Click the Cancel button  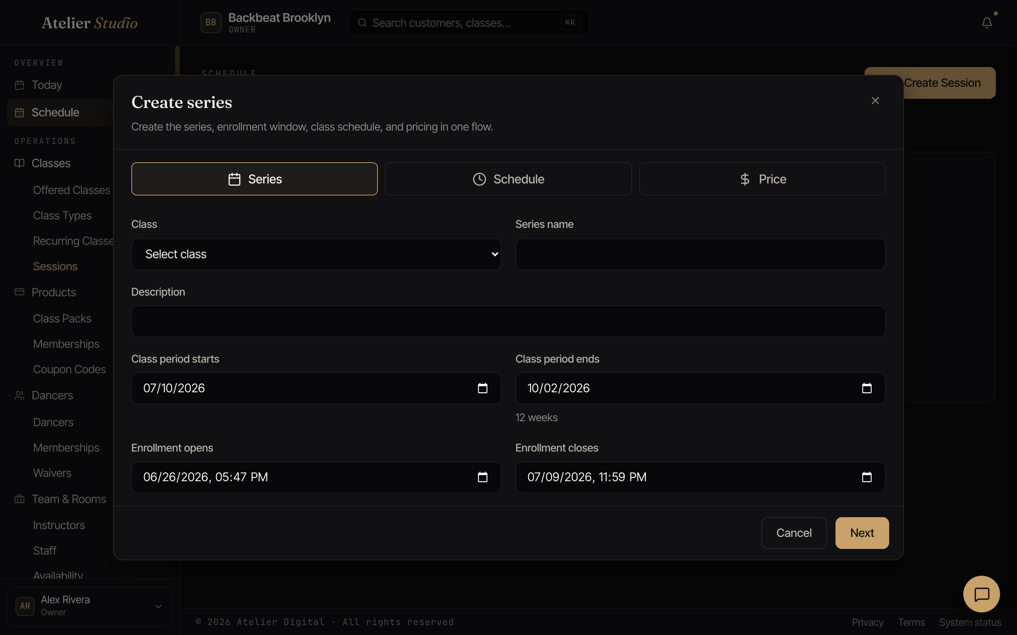pyautogui.click(x=794, y=533)
